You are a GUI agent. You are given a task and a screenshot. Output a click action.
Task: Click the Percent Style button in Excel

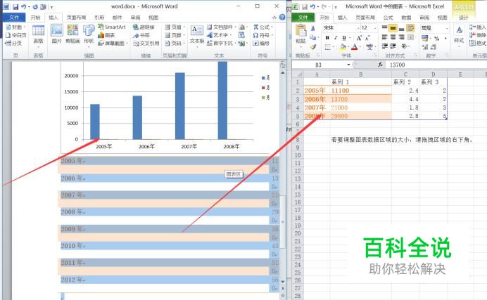click(437, 38)
